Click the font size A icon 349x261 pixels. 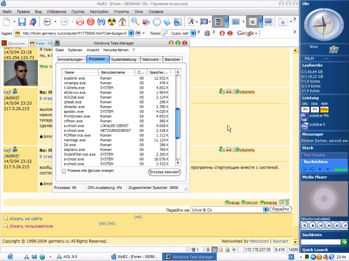click(191, 22)
